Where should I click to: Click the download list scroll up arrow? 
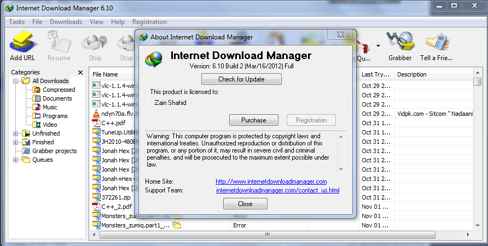point(478,73)
